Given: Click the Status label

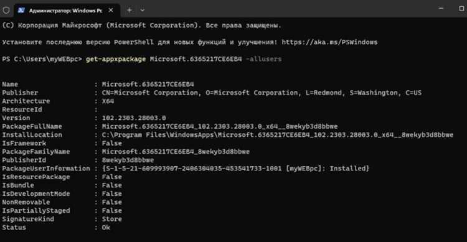Looking at the screenshot, I should [14, 228].
